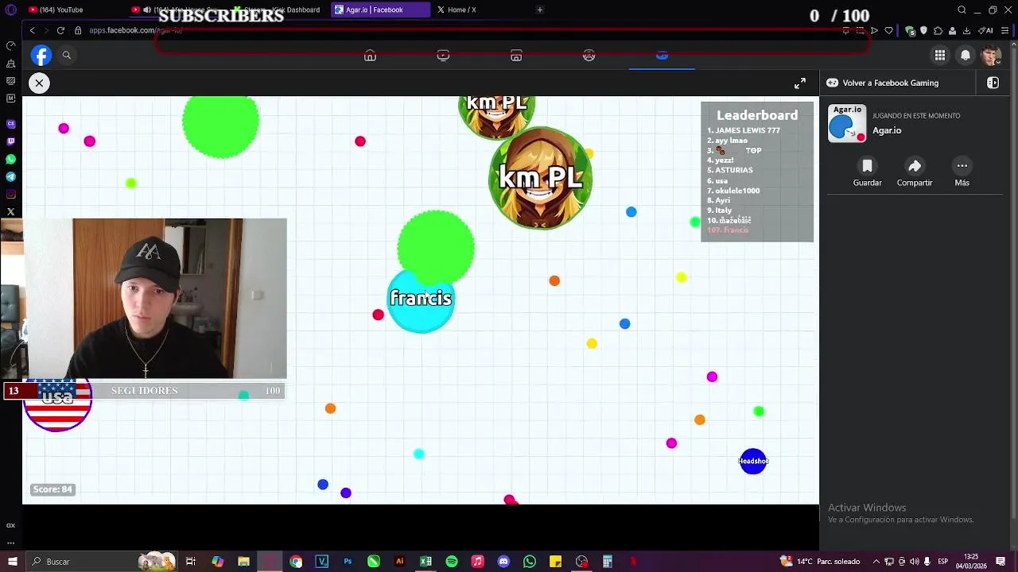Viewport: 1018px width, 572px height.
Task: Click the address bar URL field
Action: pos(453,30)
